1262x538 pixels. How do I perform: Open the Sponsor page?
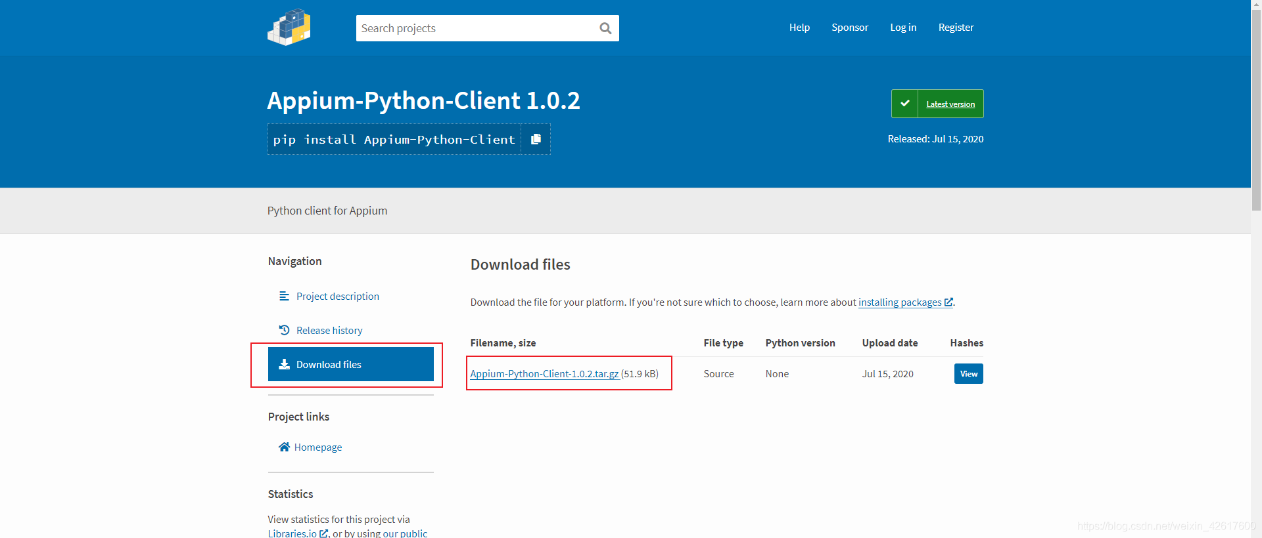point(849,28)
